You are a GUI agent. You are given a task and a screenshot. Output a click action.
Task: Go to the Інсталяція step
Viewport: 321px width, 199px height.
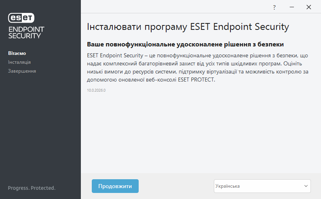pyautogui.click(x=19, y=62)
